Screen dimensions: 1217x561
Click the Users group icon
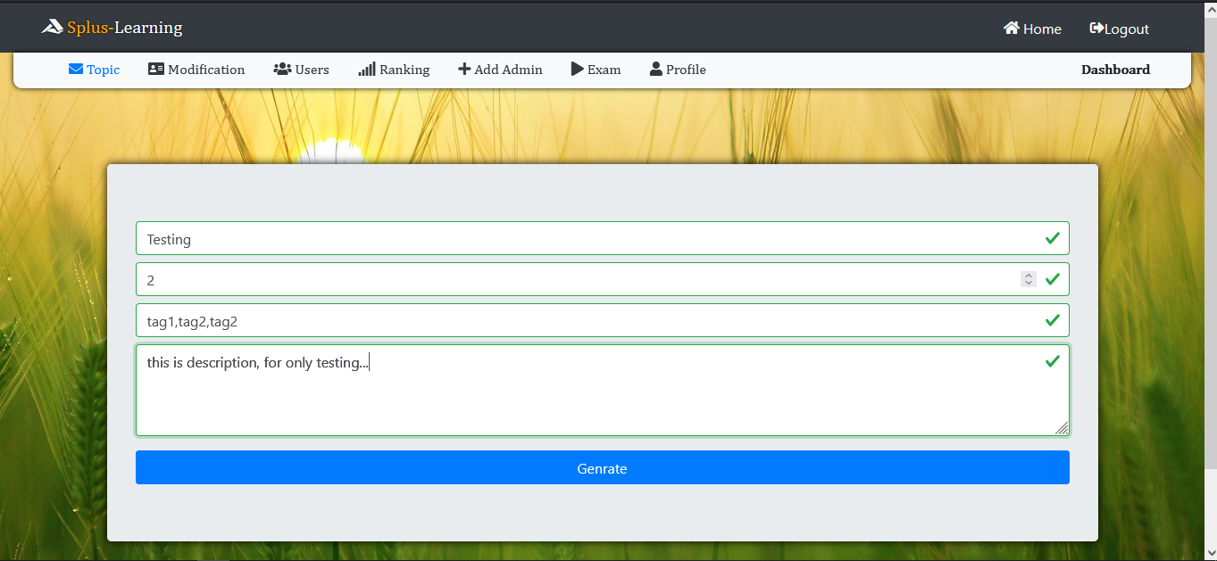[x=282, y=69]
